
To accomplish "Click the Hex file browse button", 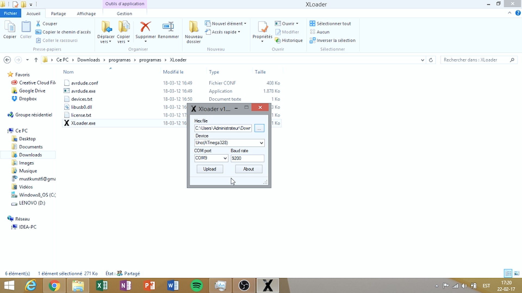I will (x=259, y=128).
